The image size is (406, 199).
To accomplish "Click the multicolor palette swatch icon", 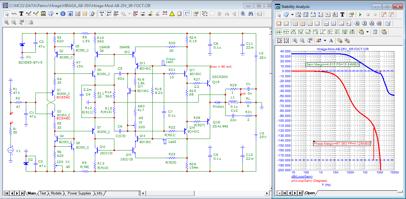I will click(x=318, y=41).
